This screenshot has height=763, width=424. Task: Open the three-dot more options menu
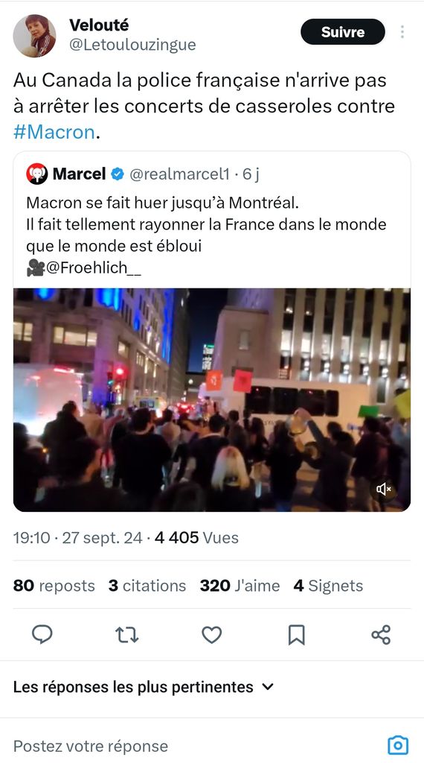[x=402, y=31]
